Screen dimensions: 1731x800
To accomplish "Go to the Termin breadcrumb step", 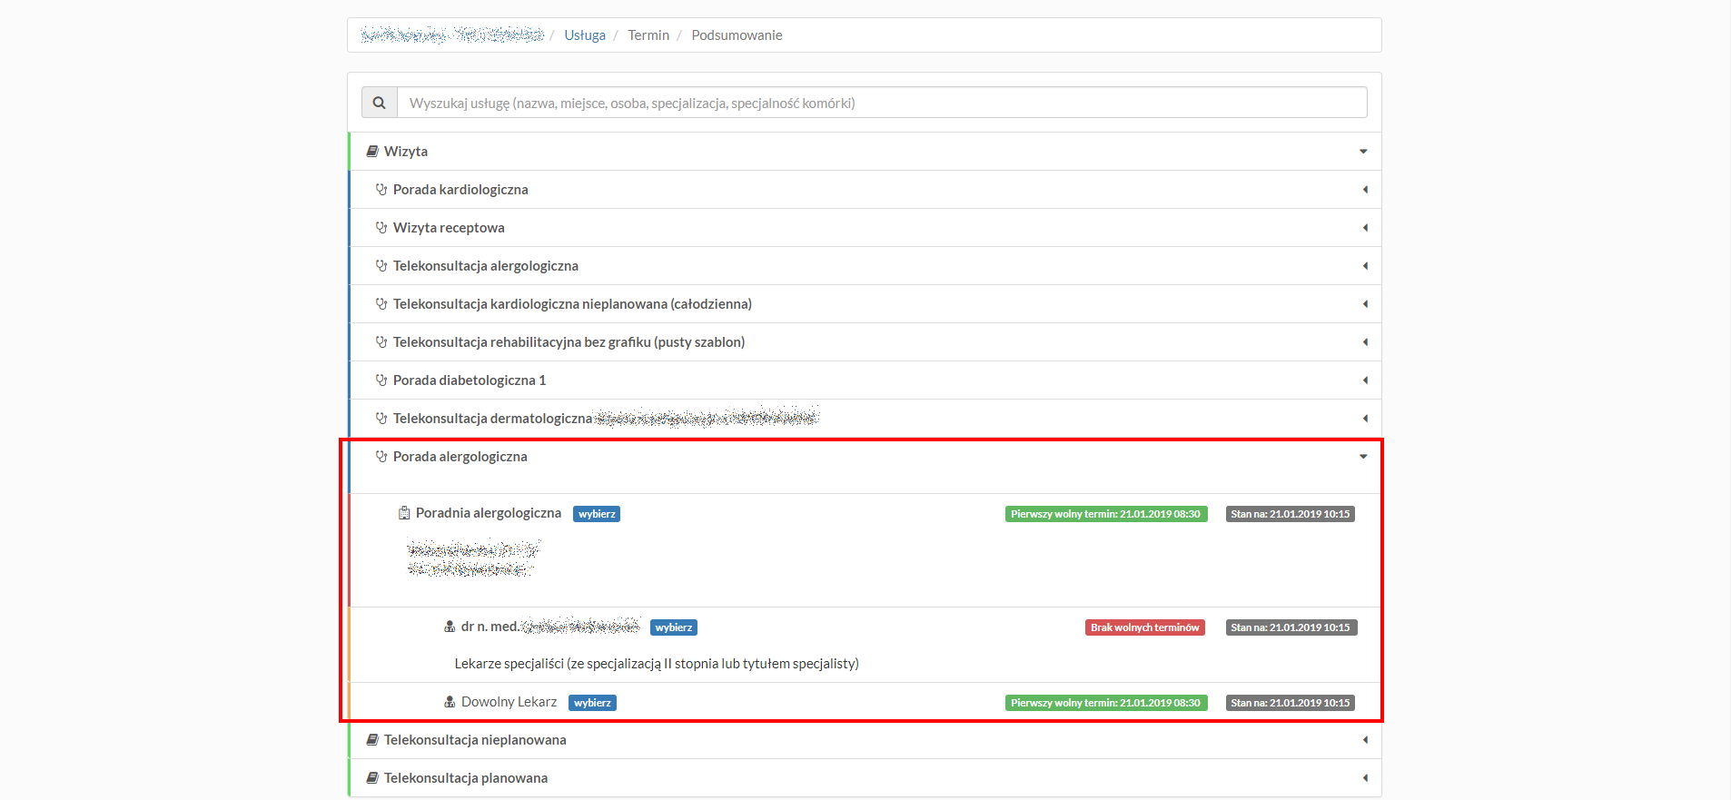I will tap(648, 35).
